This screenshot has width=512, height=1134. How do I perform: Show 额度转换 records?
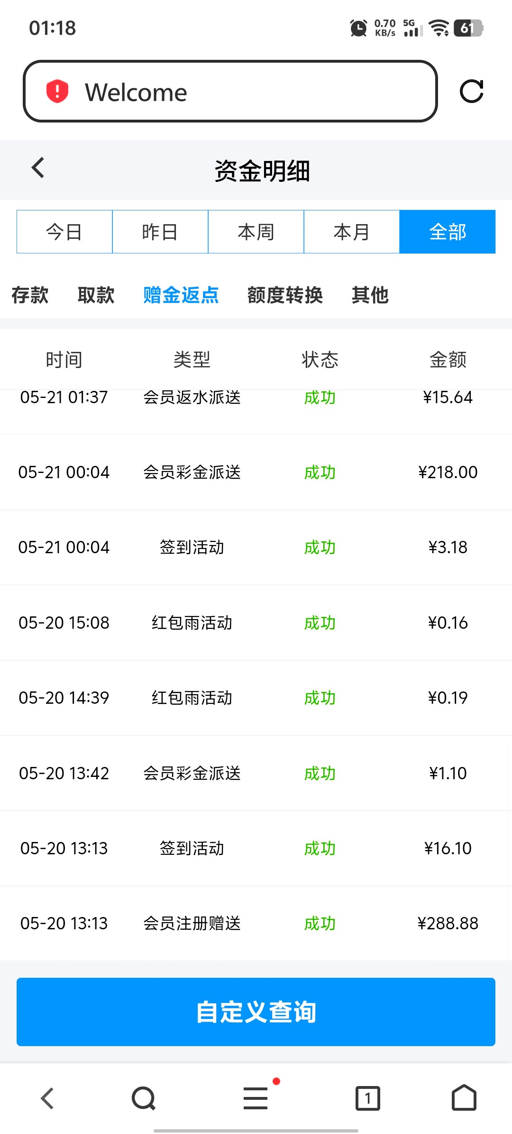[x=285, y=295]
